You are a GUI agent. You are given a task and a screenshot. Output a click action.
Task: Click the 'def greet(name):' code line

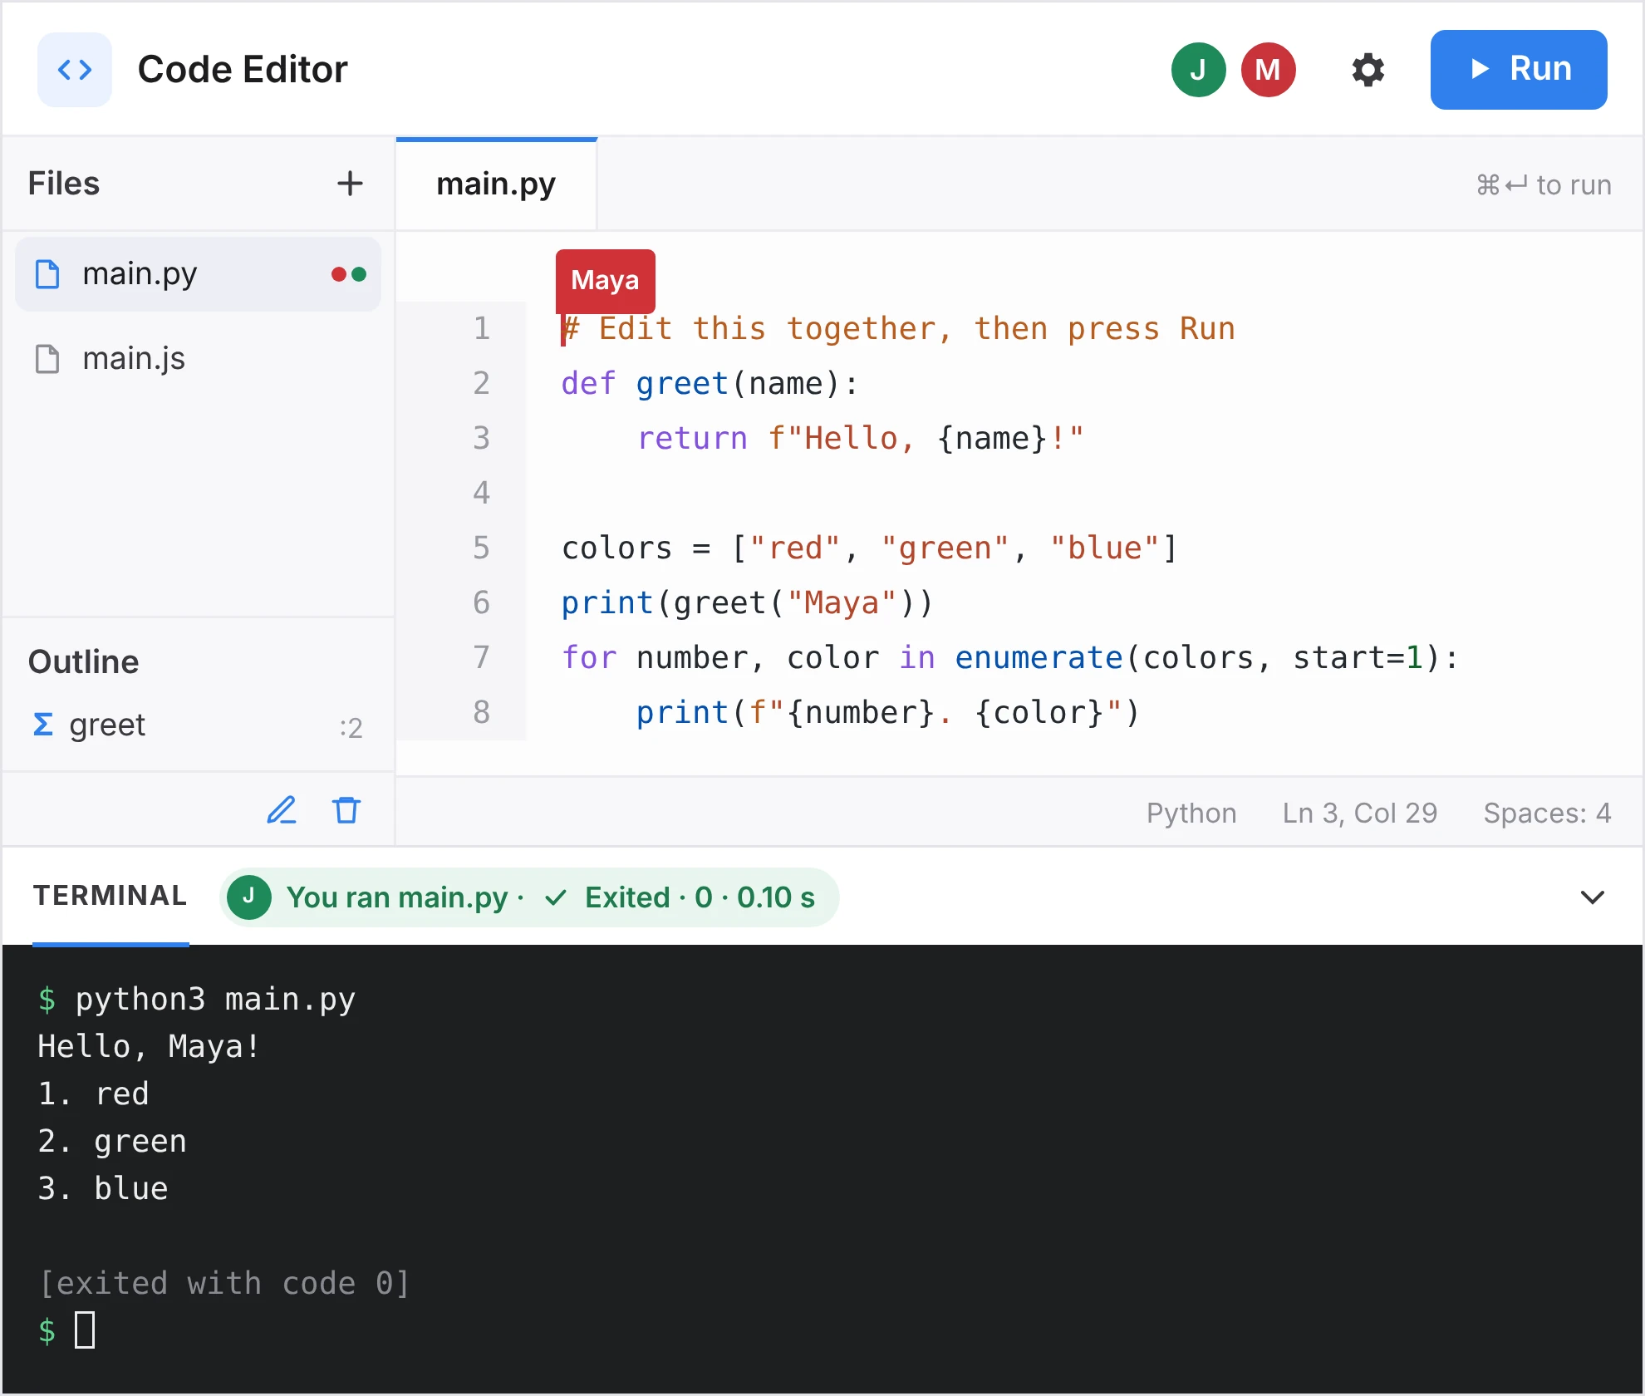pyautogui.click(x=710, y=384)
